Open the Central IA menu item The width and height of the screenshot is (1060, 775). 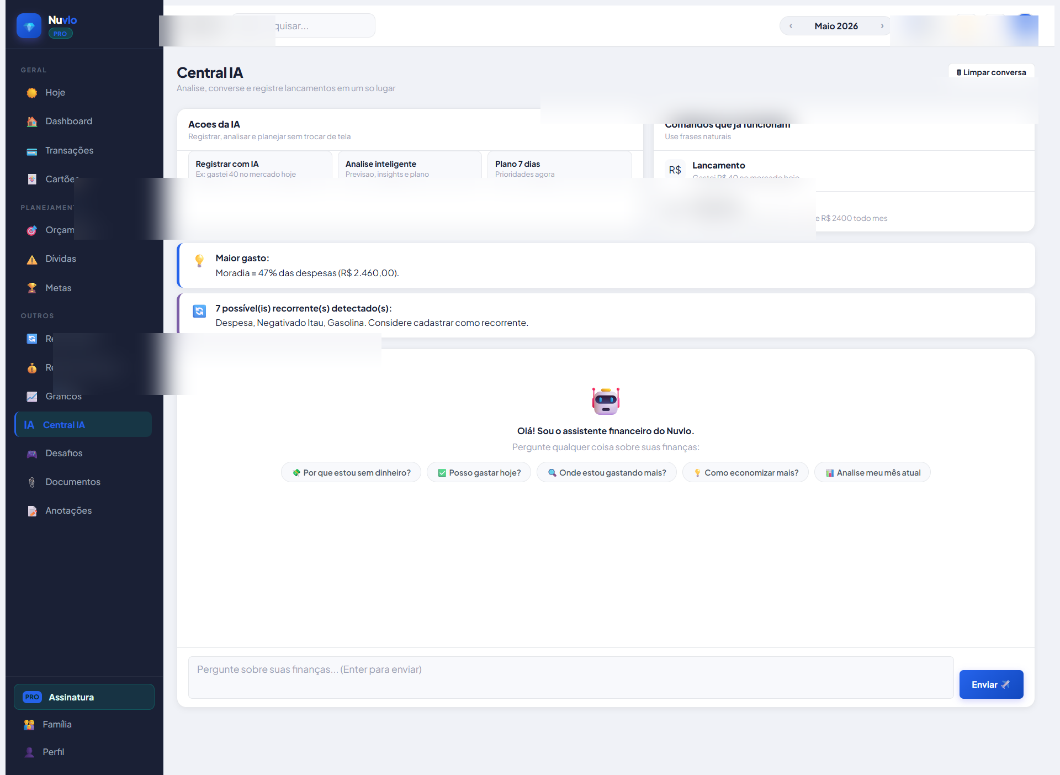[x=83, y=425]
